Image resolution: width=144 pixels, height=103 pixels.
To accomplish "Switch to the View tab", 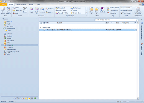I will pyautogui.click(x=38, y=4).
